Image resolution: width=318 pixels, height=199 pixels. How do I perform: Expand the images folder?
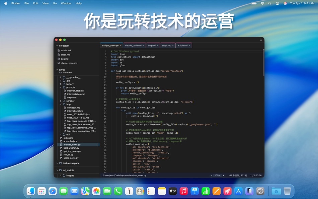pos(61,176)
